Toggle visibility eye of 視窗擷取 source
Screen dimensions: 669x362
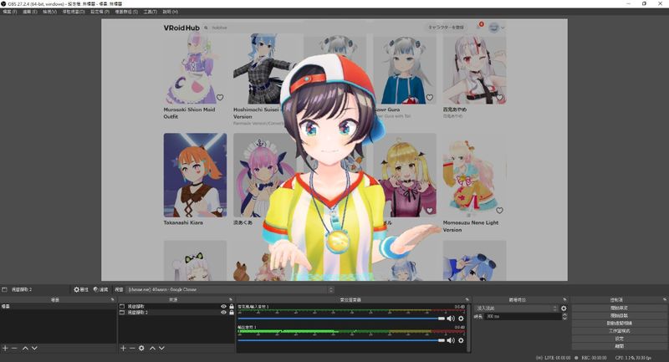223,307
